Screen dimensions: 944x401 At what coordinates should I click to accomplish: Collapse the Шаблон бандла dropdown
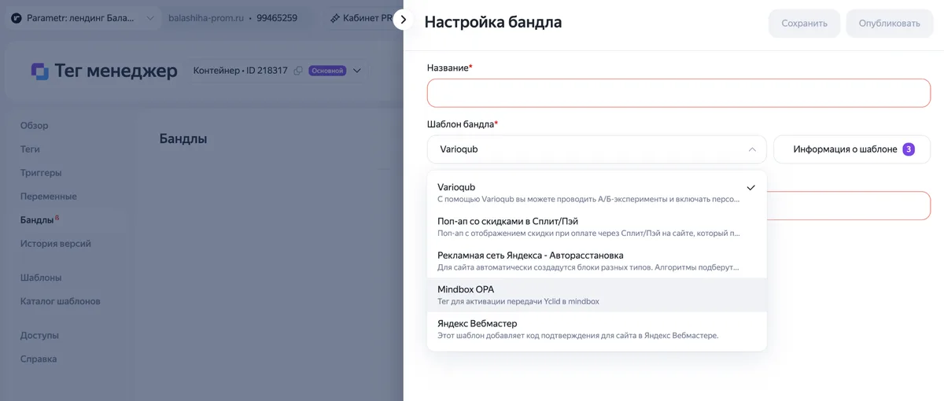[752, 149]
